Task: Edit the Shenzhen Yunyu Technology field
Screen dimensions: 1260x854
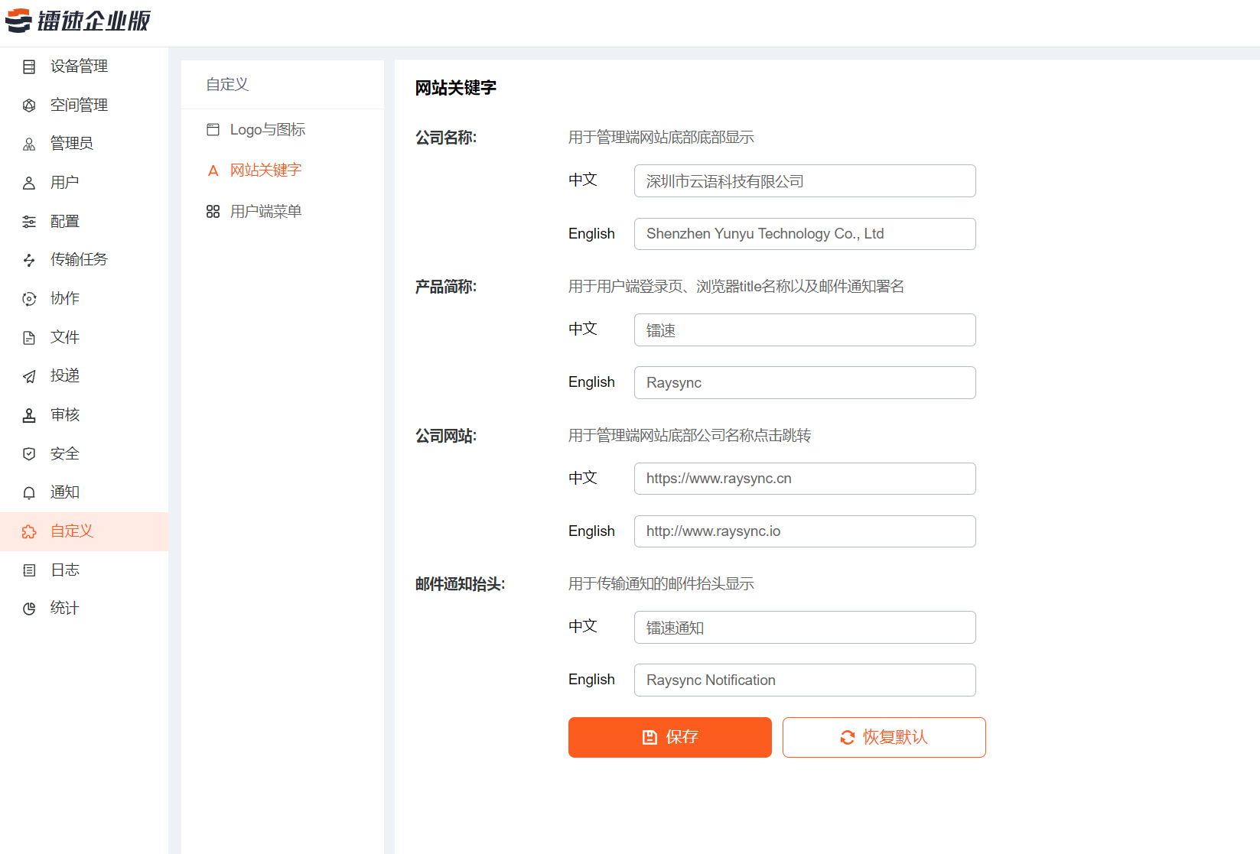Action: [x=805, y=234]
